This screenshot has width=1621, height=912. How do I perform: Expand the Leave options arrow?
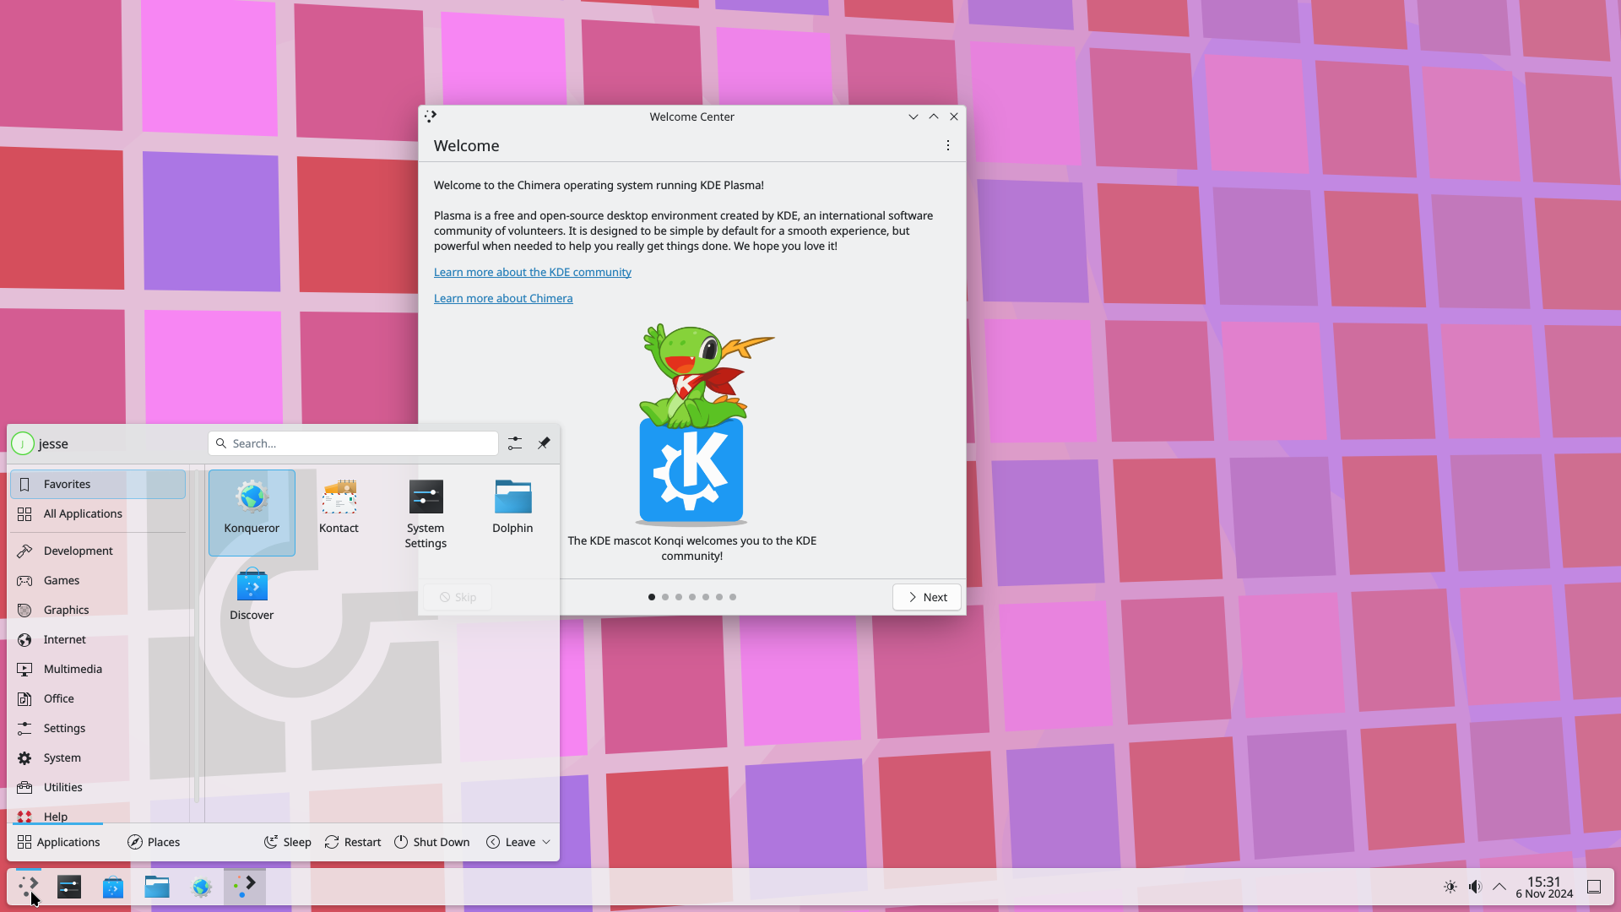546,842
